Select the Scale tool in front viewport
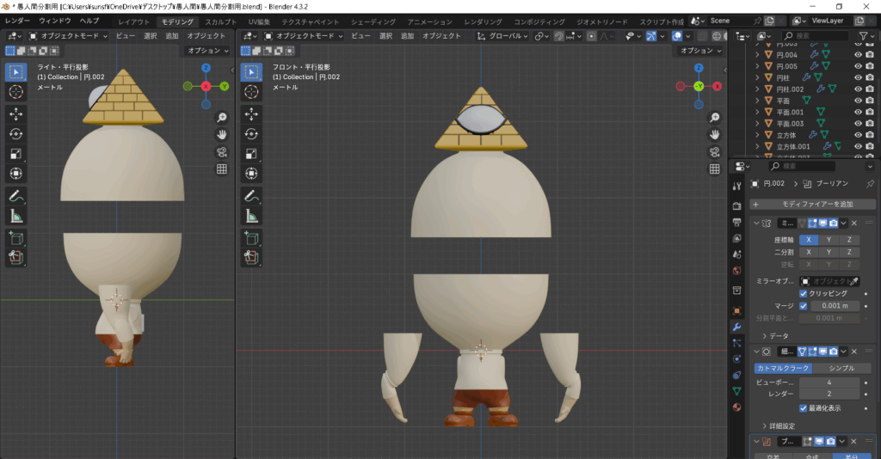Viewport: 881px width, 459px height. [251, 154]
